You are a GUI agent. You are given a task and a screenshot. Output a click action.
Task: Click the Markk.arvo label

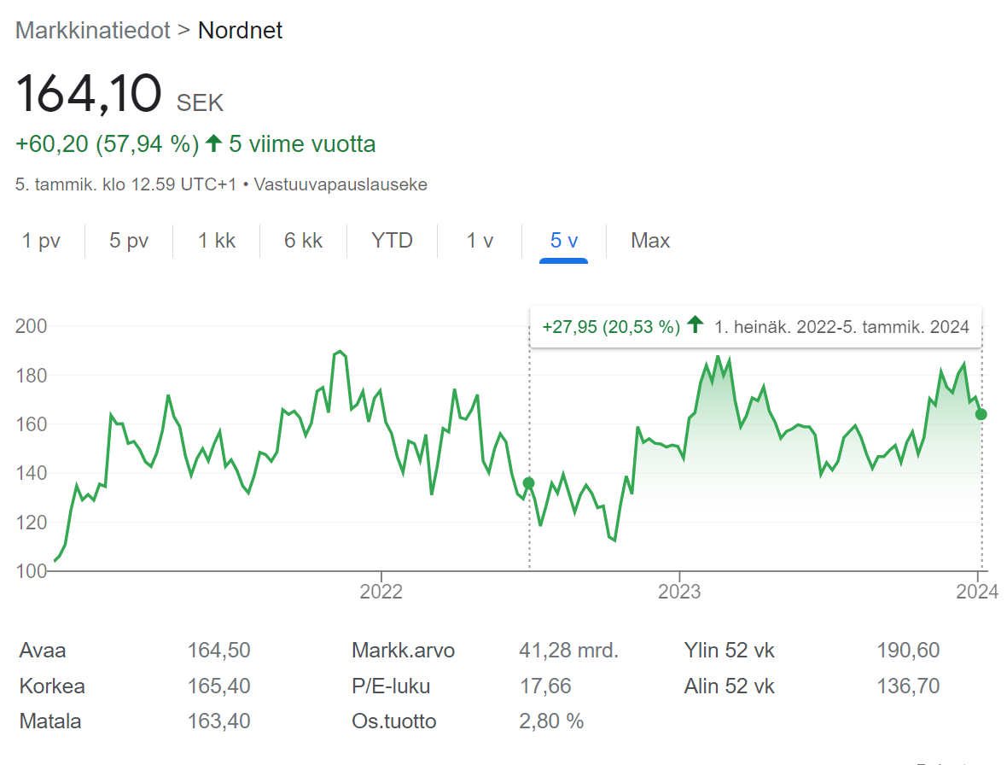(x=403, y=650)
